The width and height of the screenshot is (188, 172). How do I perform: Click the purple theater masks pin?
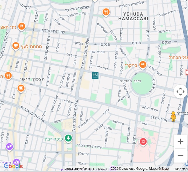click(x=9, y=146)
